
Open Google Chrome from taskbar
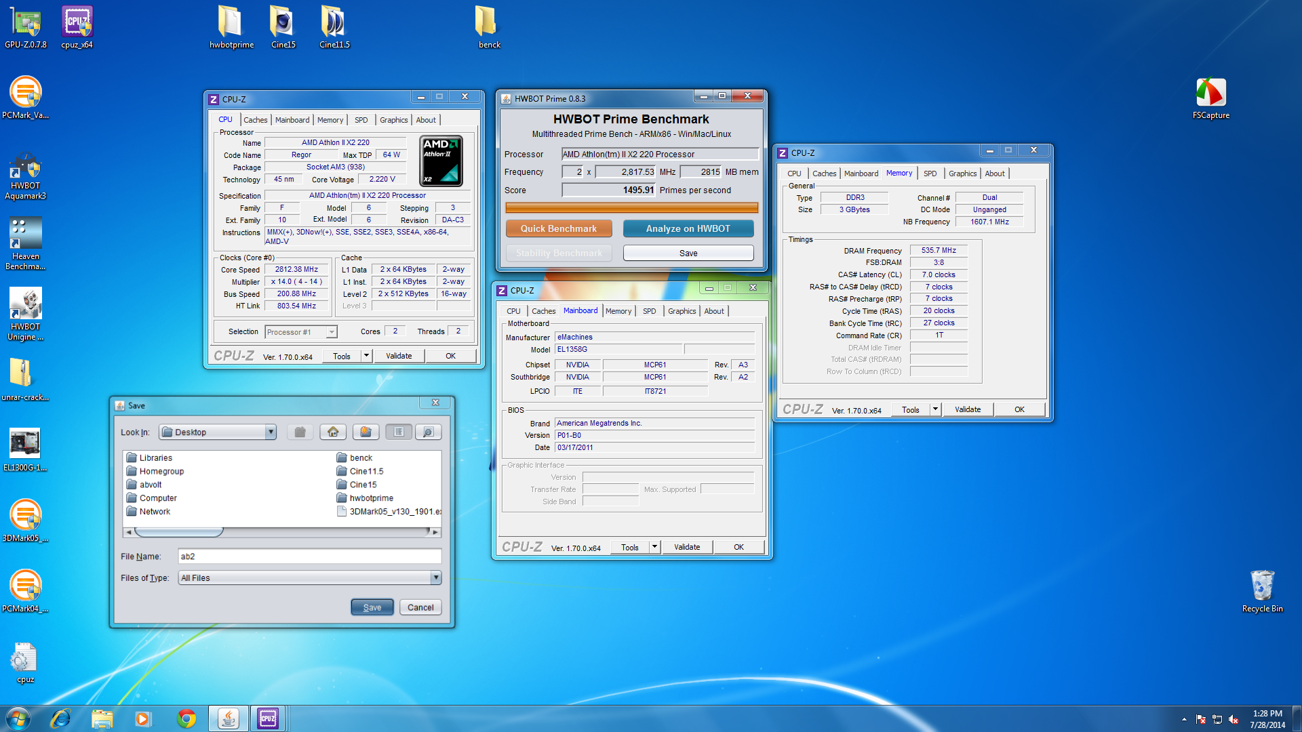(x=186, y=718)
